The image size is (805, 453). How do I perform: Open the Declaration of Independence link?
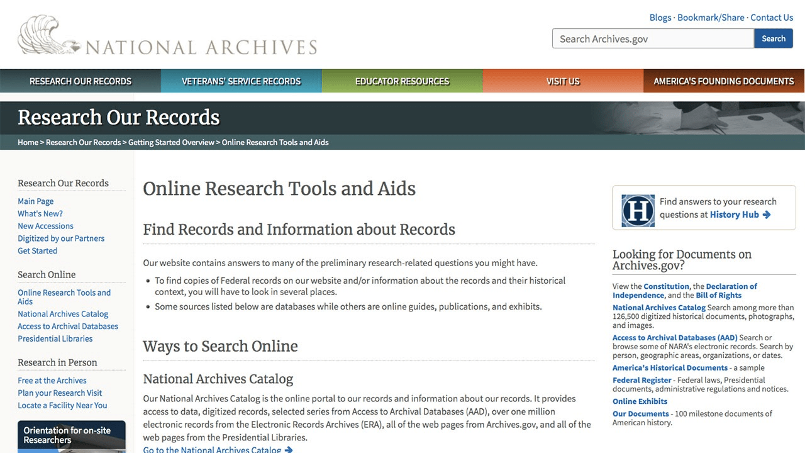pyautogui.click(x=685, y=291)
